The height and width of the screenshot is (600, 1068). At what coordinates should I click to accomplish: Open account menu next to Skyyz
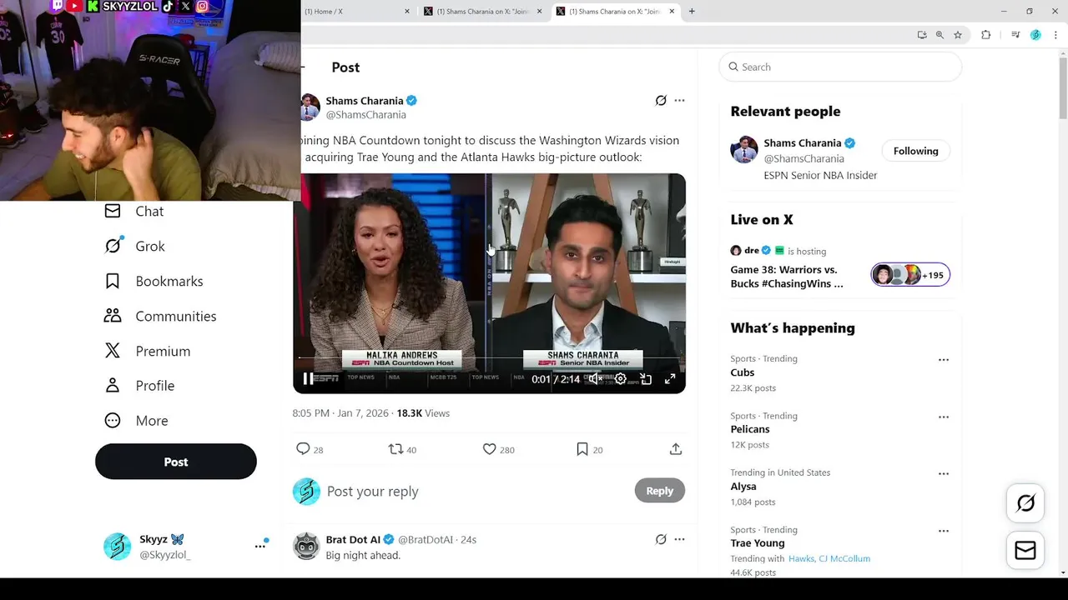click(x=260, y=546)
